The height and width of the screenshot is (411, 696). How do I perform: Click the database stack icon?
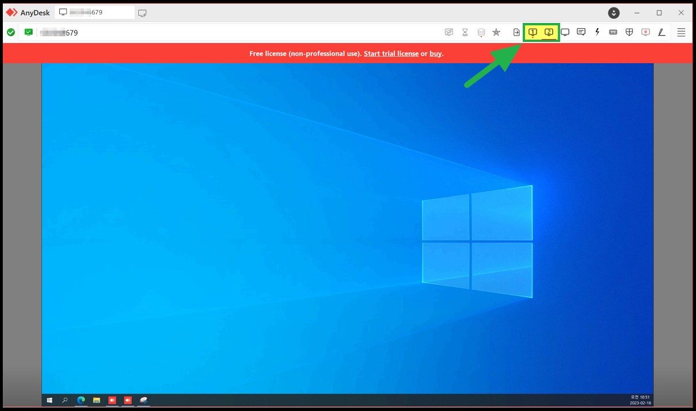[481, 33]
